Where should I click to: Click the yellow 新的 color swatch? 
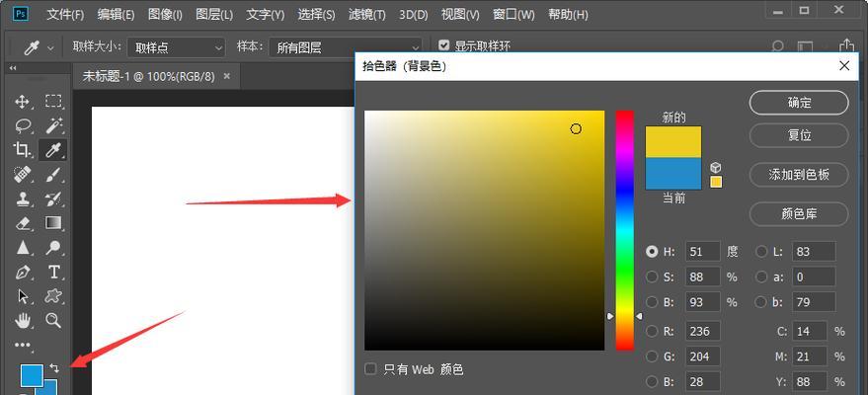tap(673, 142)
